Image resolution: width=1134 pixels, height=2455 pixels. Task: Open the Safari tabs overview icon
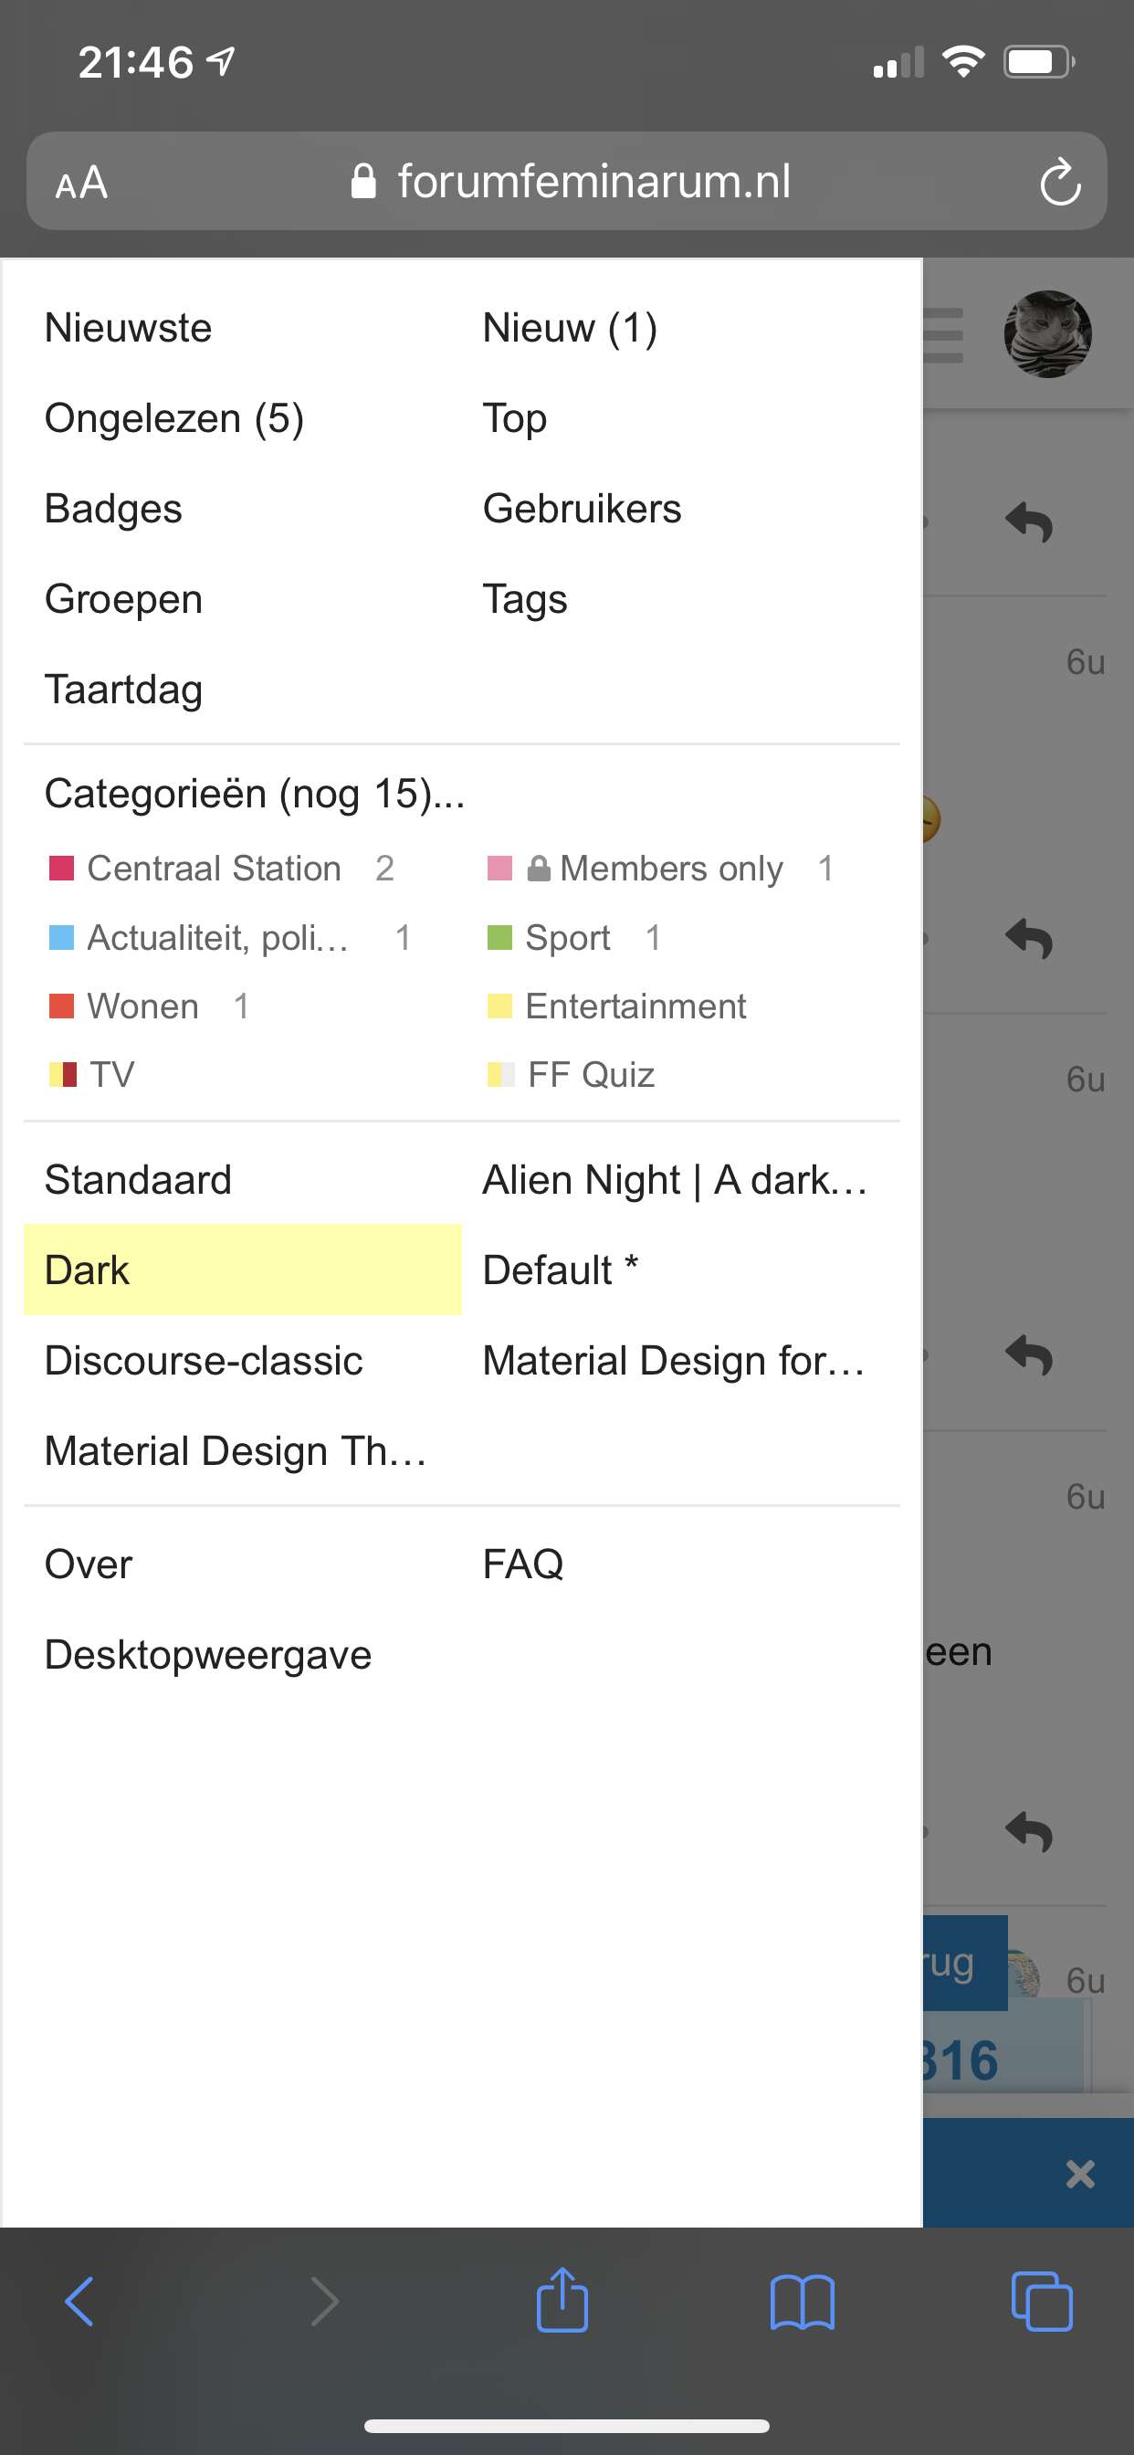click(1042, 2302)
